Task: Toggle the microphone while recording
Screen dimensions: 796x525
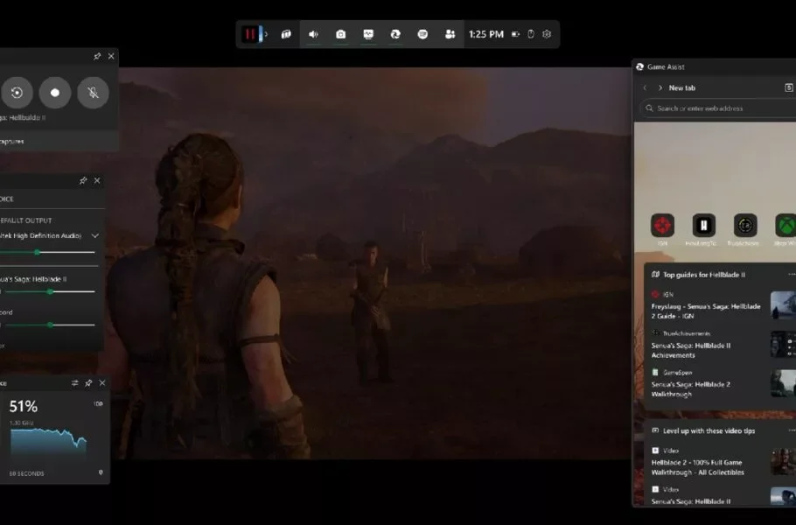Action: (x=93, y=92)
